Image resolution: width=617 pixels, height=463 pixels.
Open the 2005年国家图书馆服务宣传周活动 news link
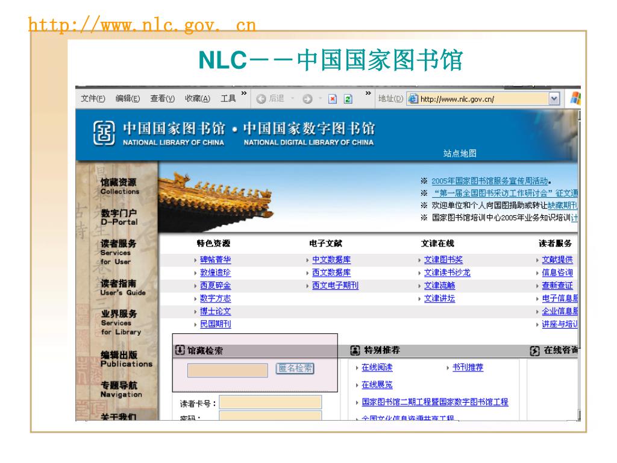489,181
